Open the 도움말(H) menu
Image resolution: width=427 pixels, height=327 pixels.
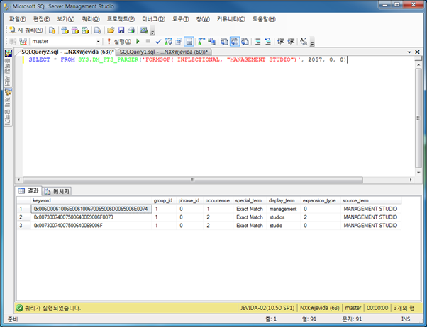click(264, 19)
